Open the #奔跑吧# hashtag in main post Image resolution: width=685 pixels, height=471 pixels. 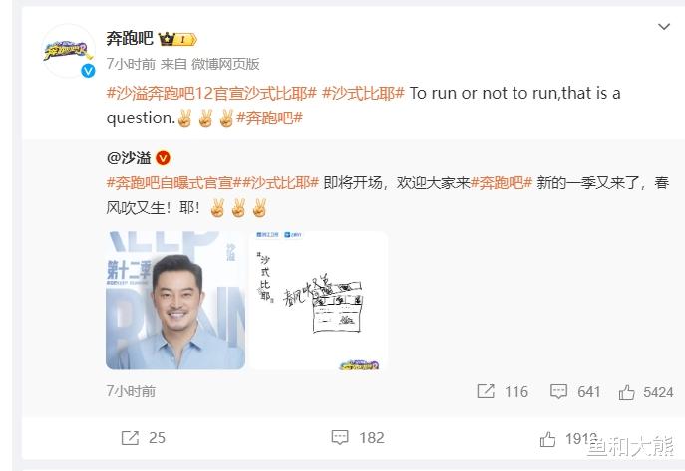269,118
